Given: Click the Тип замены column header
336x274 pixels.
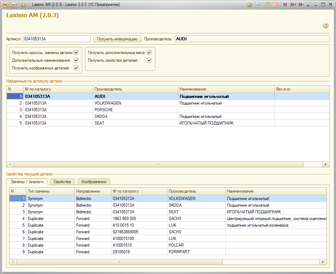Looking at the screenshot, I should point(50,191).
